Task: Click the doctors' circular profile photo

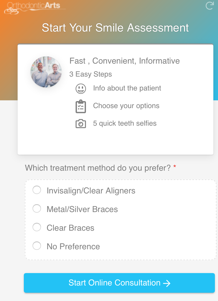Action: [x=46, y=72]
